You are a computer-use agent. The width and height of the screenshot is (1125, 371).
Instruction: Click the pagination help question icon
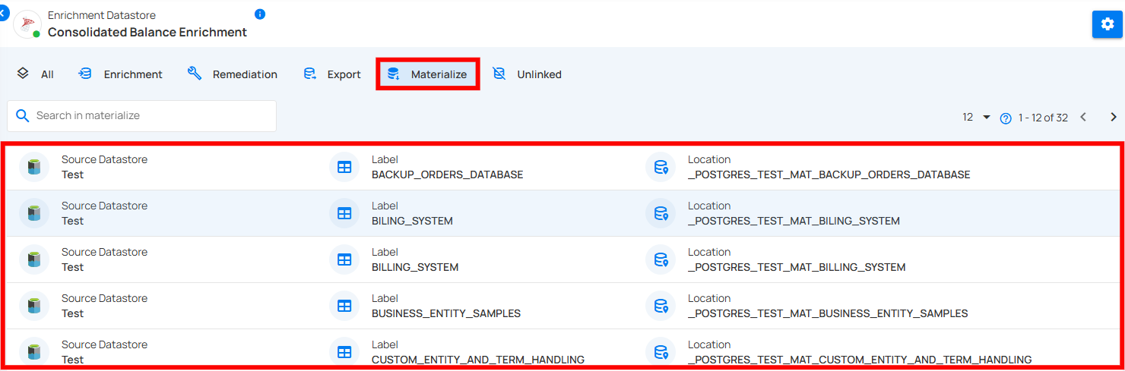point(1006,118)
